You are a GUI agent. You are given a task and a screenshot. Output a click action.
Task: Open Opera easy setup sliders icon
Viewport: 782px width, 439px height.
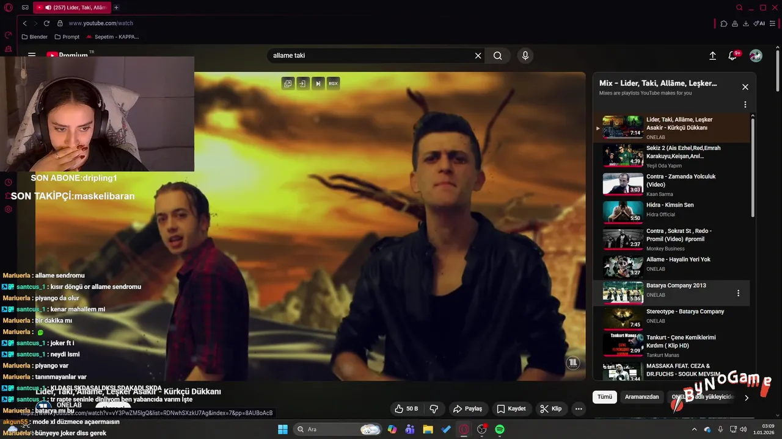[773, 23]
